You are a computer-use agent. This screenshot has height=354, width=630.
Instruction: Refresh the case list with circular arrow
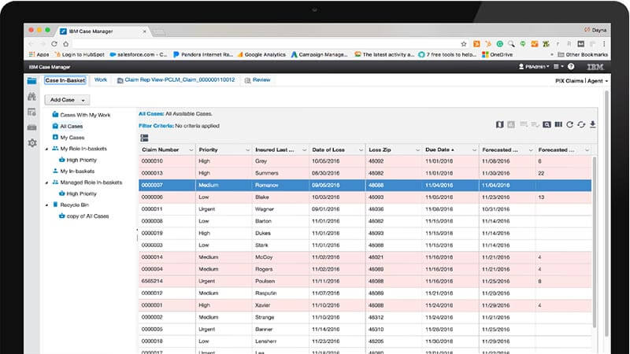coord(569,124)
